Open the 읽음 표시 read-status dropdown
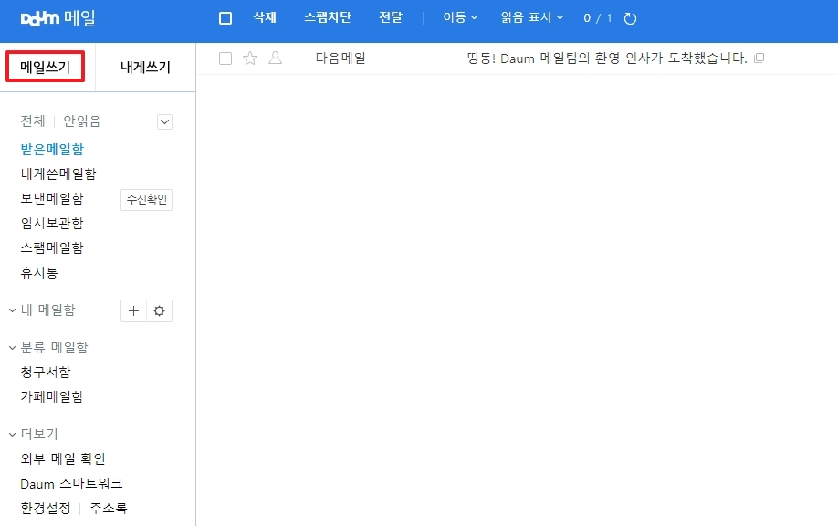Screen dimensions: 838x526 pos(529,17)
